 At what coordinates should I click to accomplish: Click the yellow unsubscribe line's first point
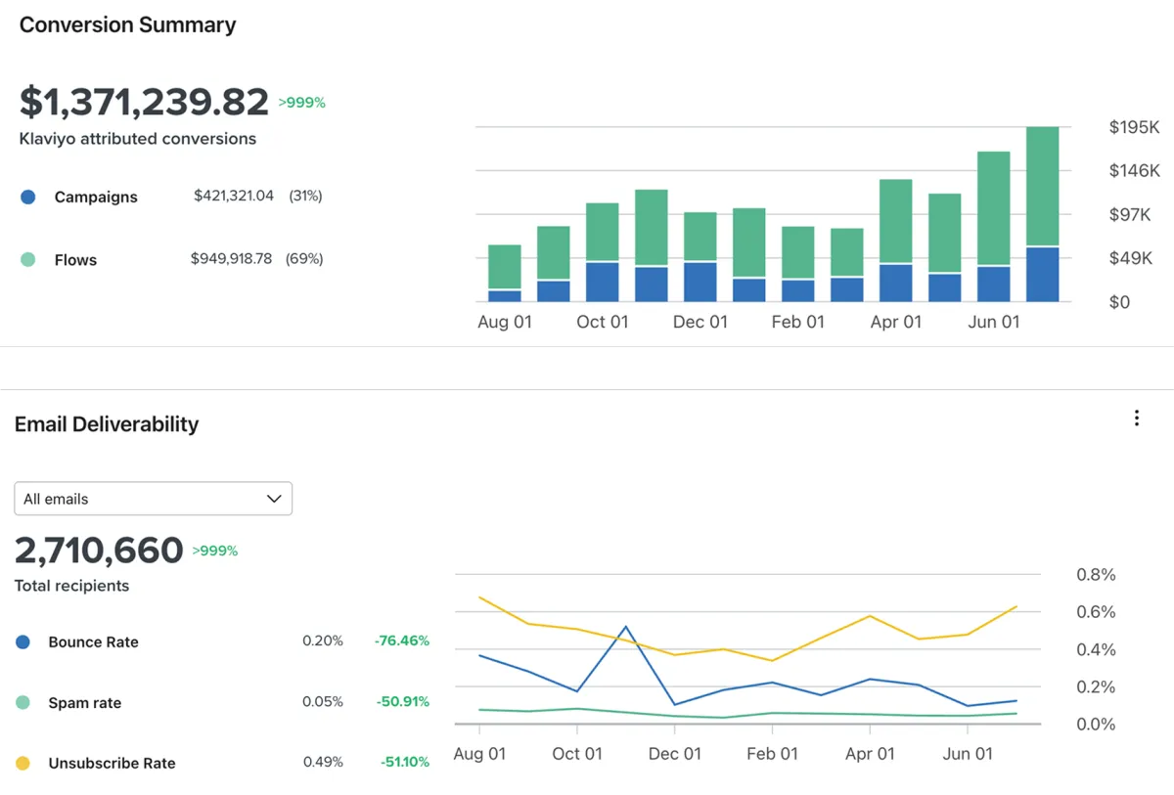tap(479, 597)
